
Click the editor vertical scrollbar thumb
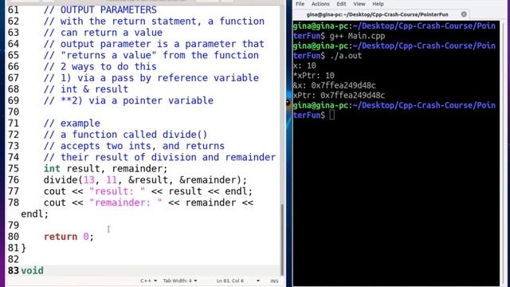pos(281,239)
